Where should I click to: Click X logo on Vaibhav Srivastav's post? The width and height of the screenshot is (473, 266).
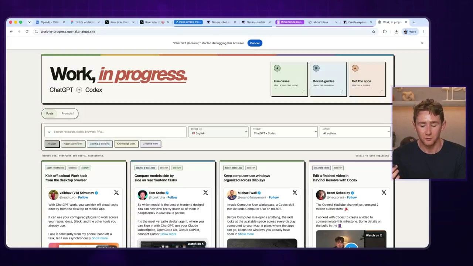116,192
